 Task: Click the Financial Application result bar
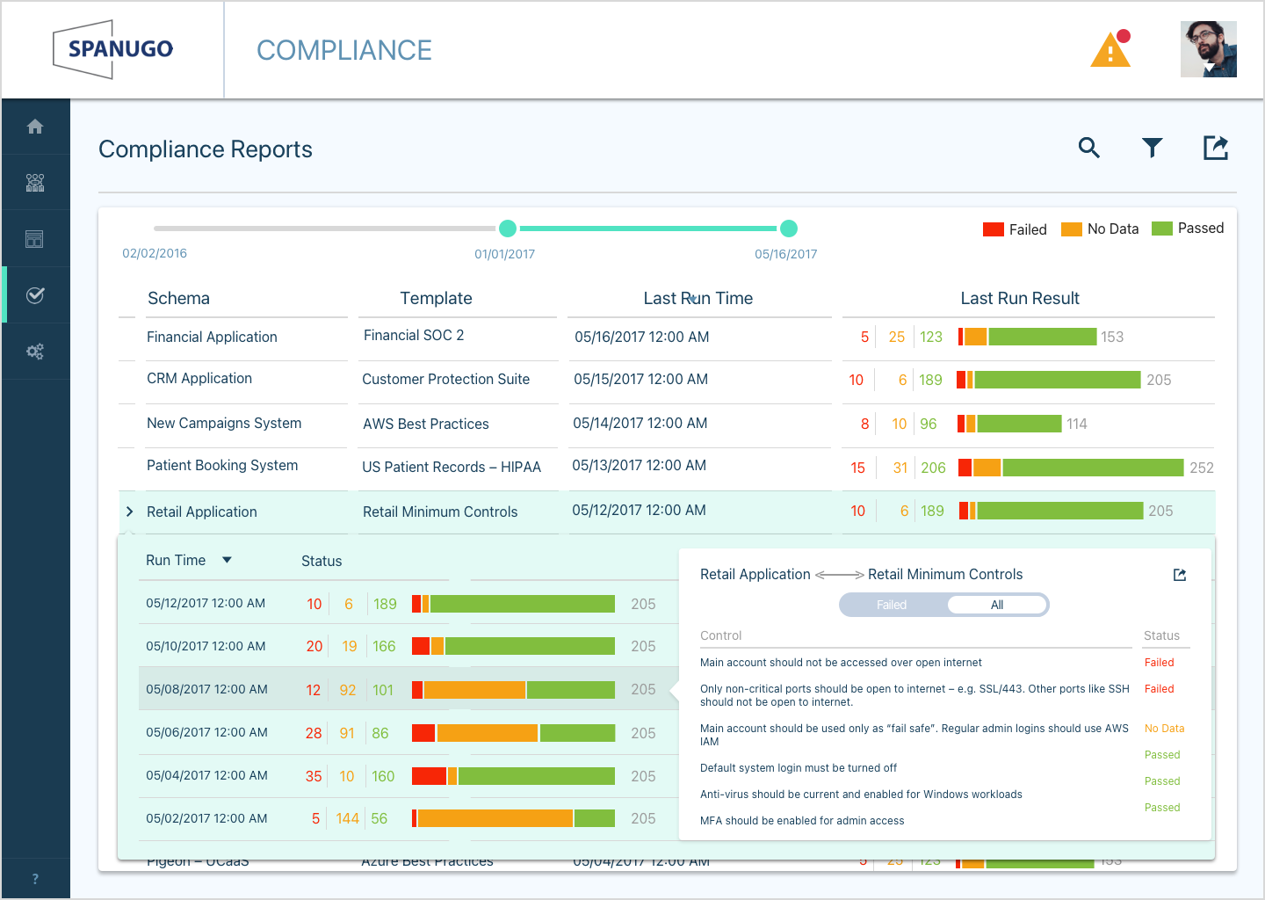pos(1028,337)
